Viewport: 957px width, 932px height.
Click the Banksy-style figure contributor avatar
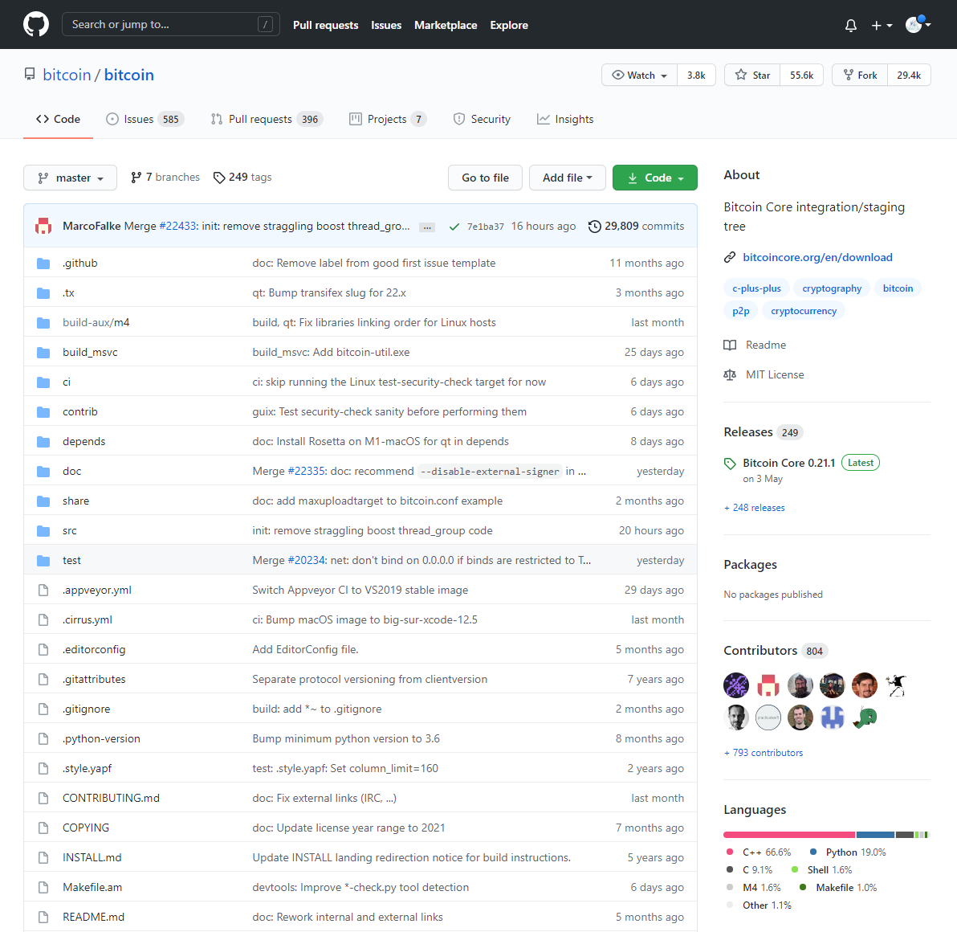(x=897, y=685)
